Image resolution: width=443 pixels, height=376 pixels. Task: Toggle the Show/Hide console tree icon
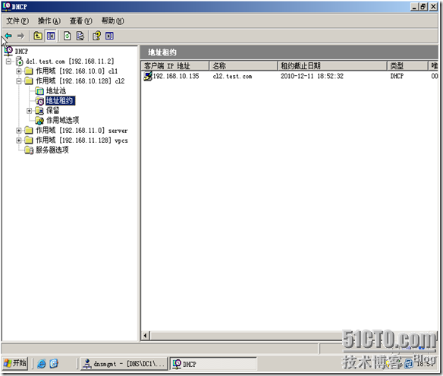(51, 36)
